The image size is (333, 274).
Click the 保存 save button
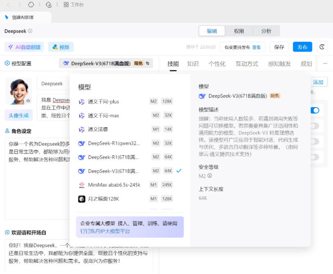pyautogui.click(x=279, y=47)
